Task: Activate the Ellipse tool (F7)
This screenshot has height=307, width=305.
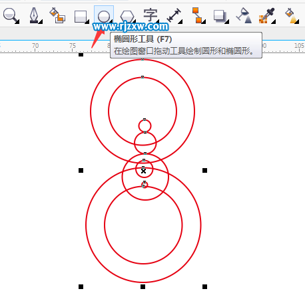Action: [x=104, y=15]
